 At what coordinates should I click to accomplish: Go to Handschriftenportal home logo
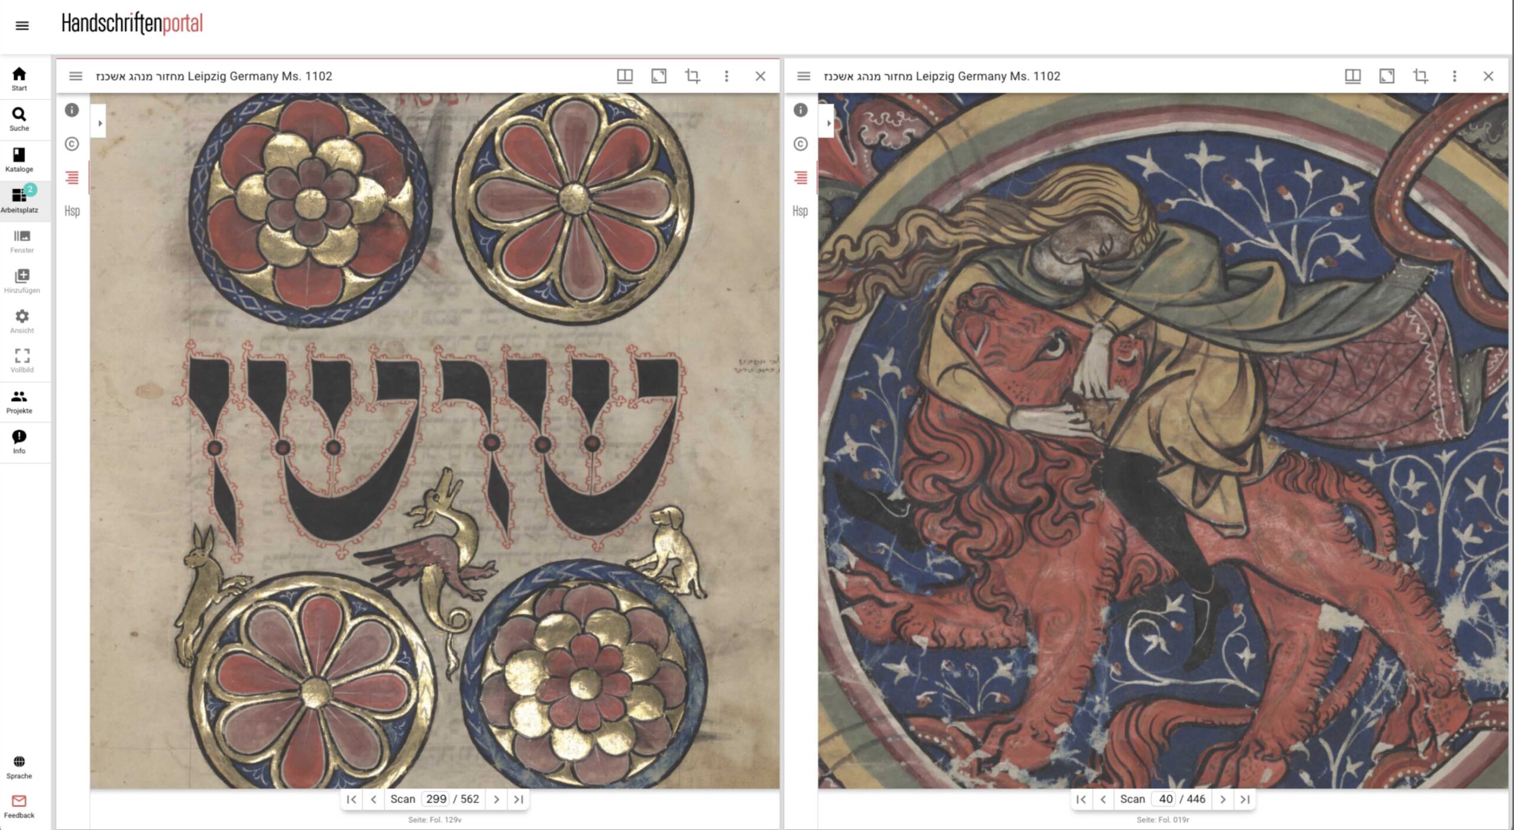(132, 24)
